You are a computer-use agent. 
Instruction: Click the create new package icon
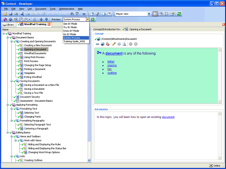coord(107,44)
